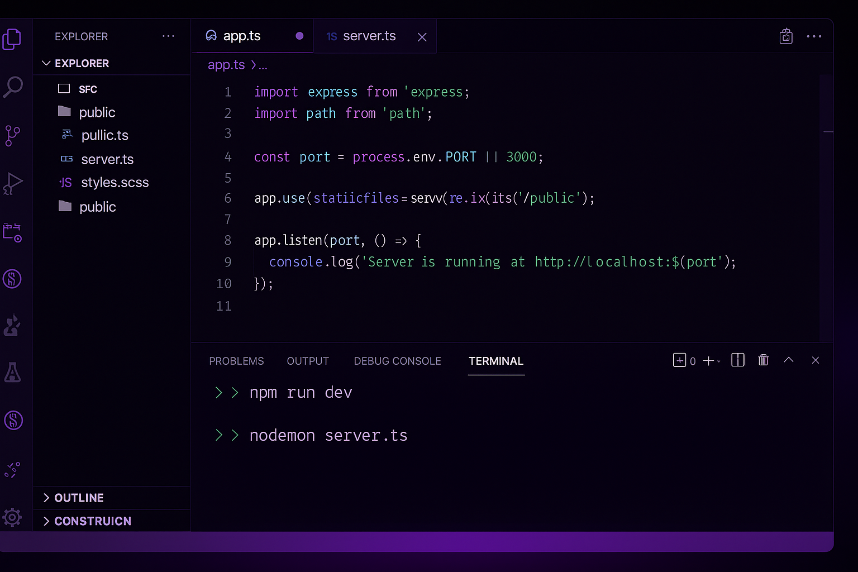Open the Manage settings gear
The height and width of the screenshot is (572, 858).
coord(12,517)
